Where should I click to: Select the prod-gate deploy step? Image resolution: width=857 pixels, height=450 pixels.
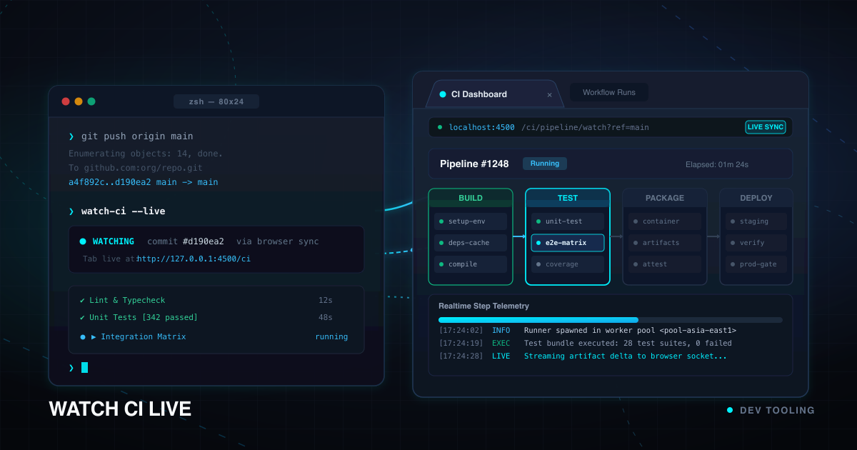coord(756,264)
